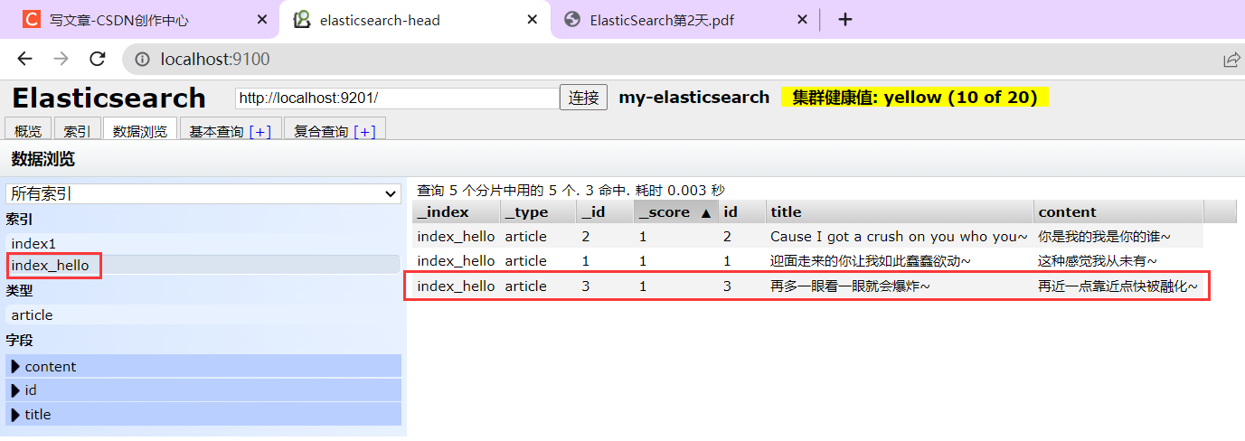Edit the http://localhost:9201/ connection field
This screenshot has width=1245, height=441.
397,98
